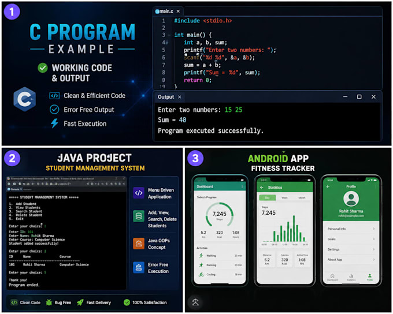The height and width of the screenshot is (314, 393).
Task: Expand the About App chevron
Action: [373, 260]
